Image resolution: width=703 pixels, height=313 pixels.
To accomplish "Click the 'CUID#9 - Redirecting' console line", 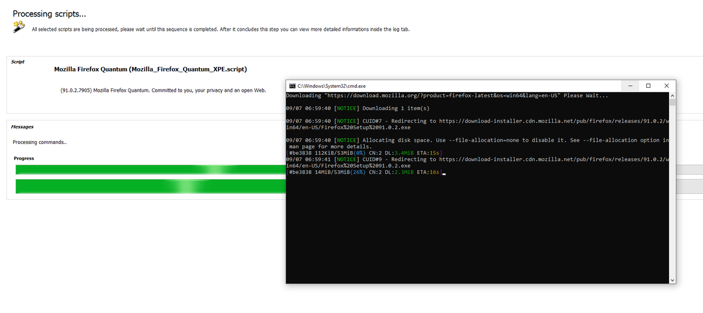I will coord(477,163).
